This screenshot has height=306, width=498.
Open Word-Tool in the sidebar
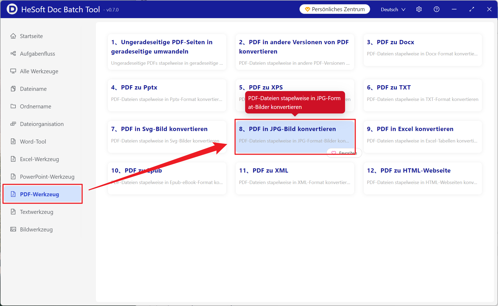click(x=42, y=141)
